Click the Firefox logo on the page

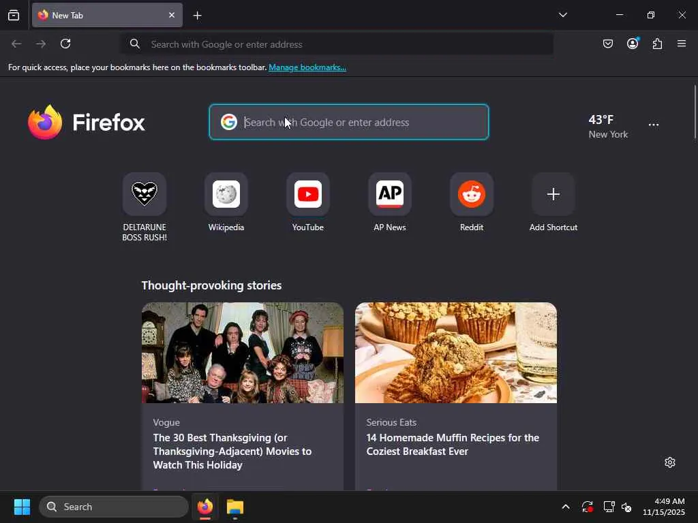coord(87,122)
